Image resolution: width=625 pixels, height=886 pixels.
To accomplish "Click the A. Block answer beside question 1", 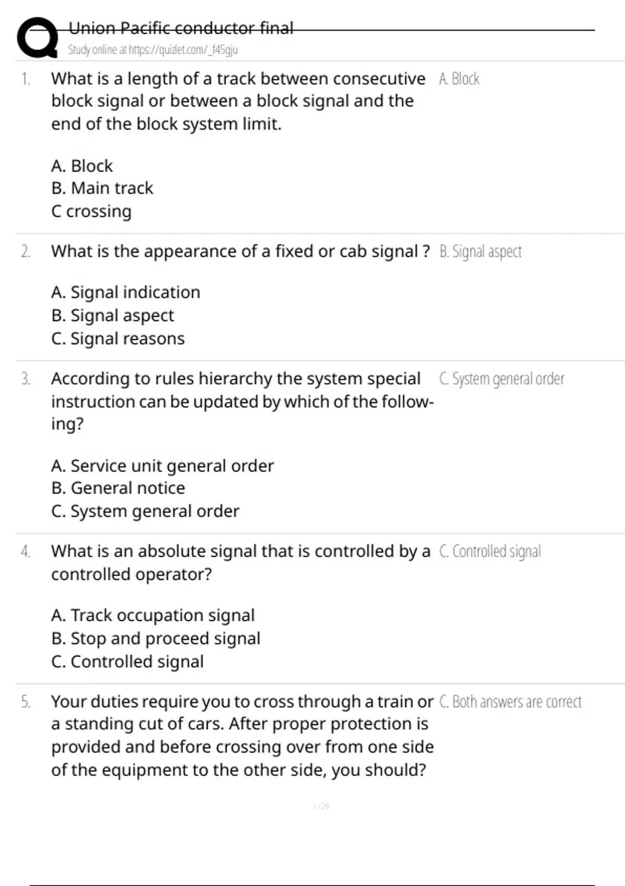I will coord(459,79).
